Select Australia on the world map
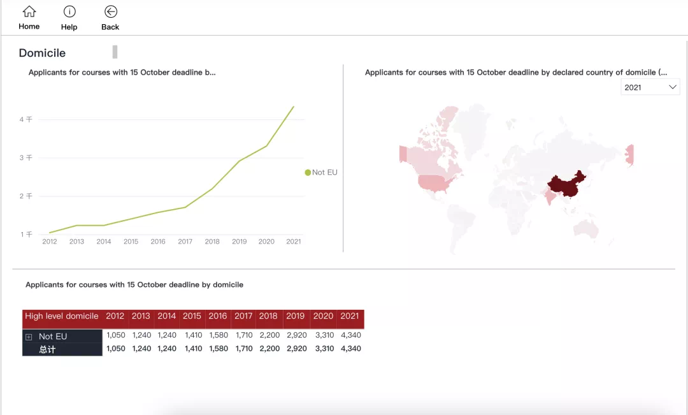688x415 pixels. pyautogui.click(x=586, y=228)
